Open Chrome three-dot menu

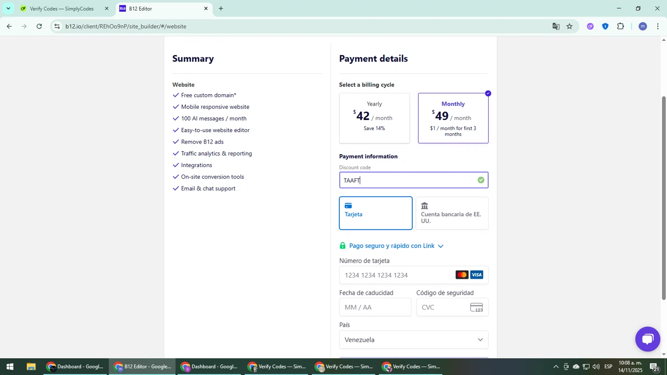coord(658,27)
